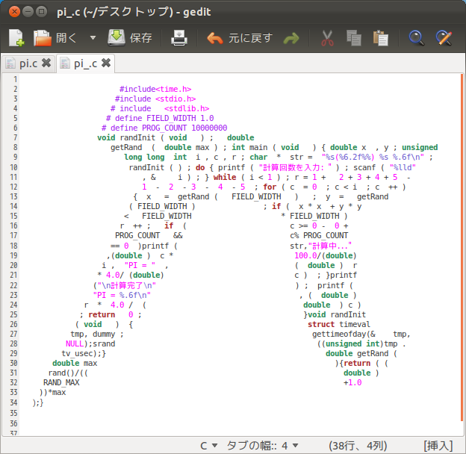Image resolution: width=466 pixels, height=454 pixels.
Task: Open the タブの幅 tab width dropdown
Action: point(262,446)
